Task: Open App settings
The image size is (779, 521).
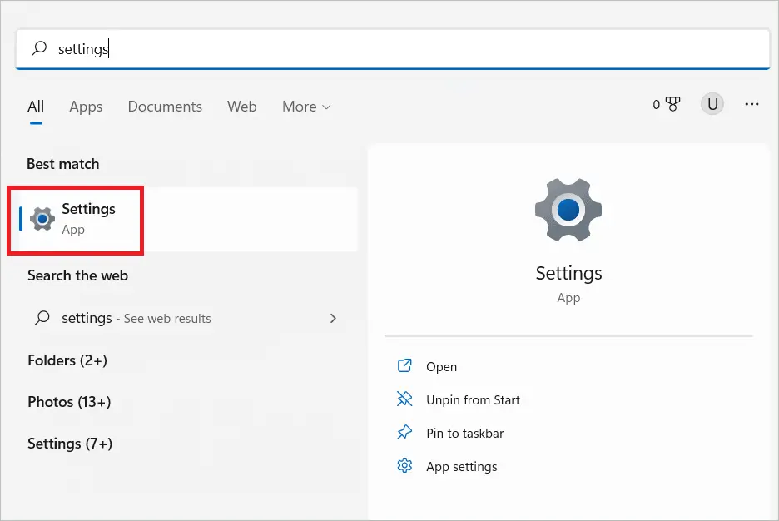Action: (x=462, y=466)
